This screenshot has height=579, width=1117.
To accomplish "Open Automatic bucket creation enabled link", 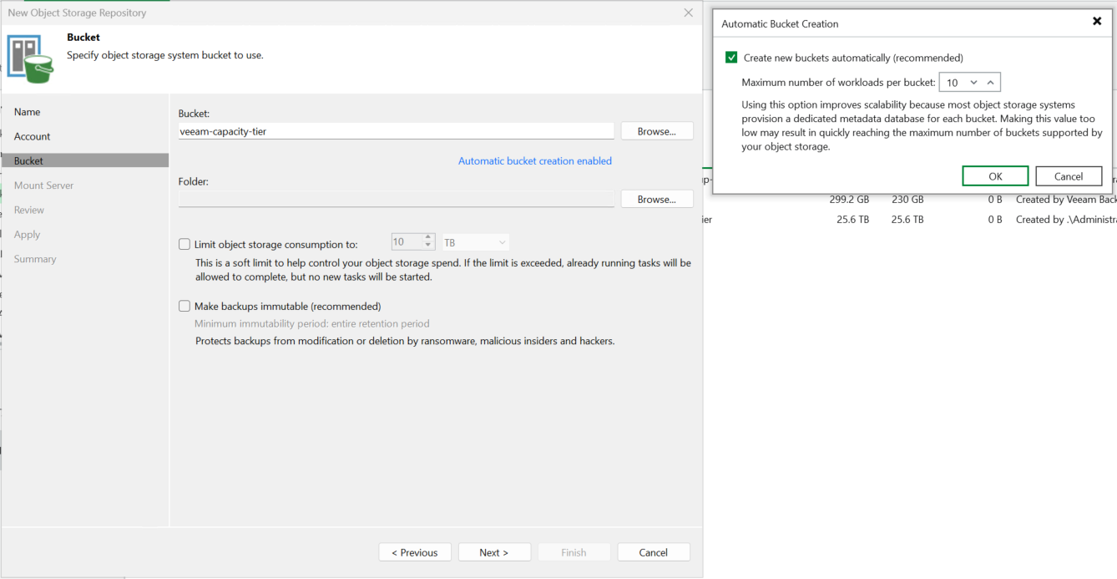I will [535, 160].
